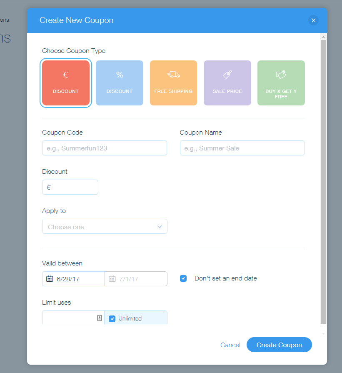
Task: Cancel coupon creation
Action: pos(230,345)
